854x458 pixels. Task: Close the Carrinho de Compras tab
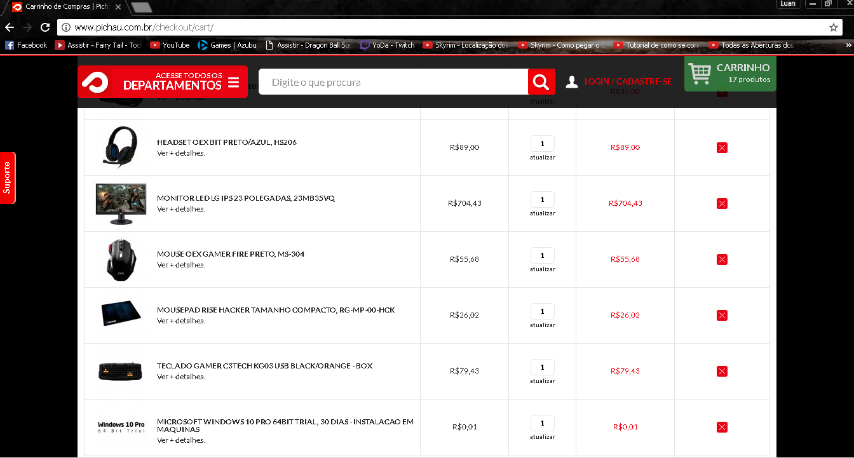pyautogui.click(x=119, y=6)
